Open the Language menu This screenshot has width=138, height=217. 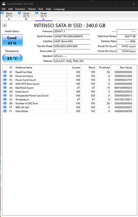pos(59,9)
